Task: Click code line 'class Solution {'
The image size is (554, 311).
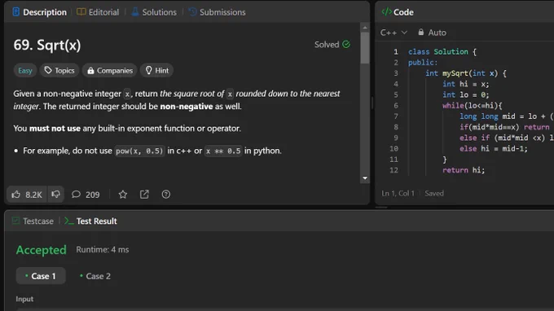Action: (442, 51)
